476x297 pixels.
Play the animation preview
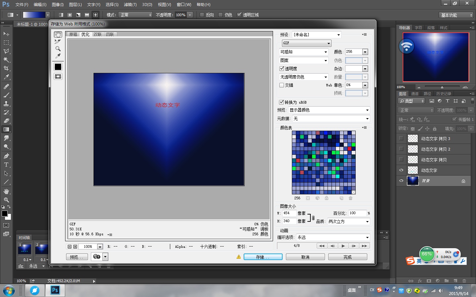(x=343, y=246)
